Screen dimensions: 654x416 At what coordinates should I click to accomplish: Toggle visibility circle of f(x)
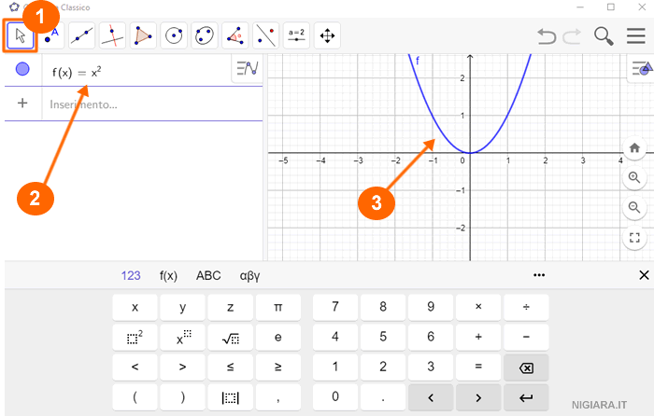tap(22, 69)
